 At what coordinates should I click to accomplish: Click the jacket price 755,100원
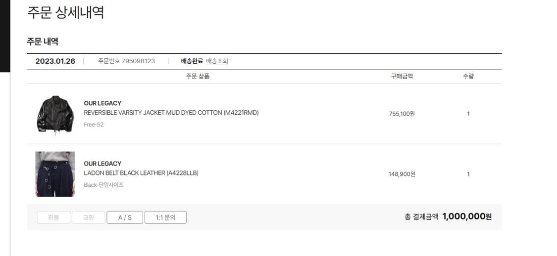[x=402, y=114]
